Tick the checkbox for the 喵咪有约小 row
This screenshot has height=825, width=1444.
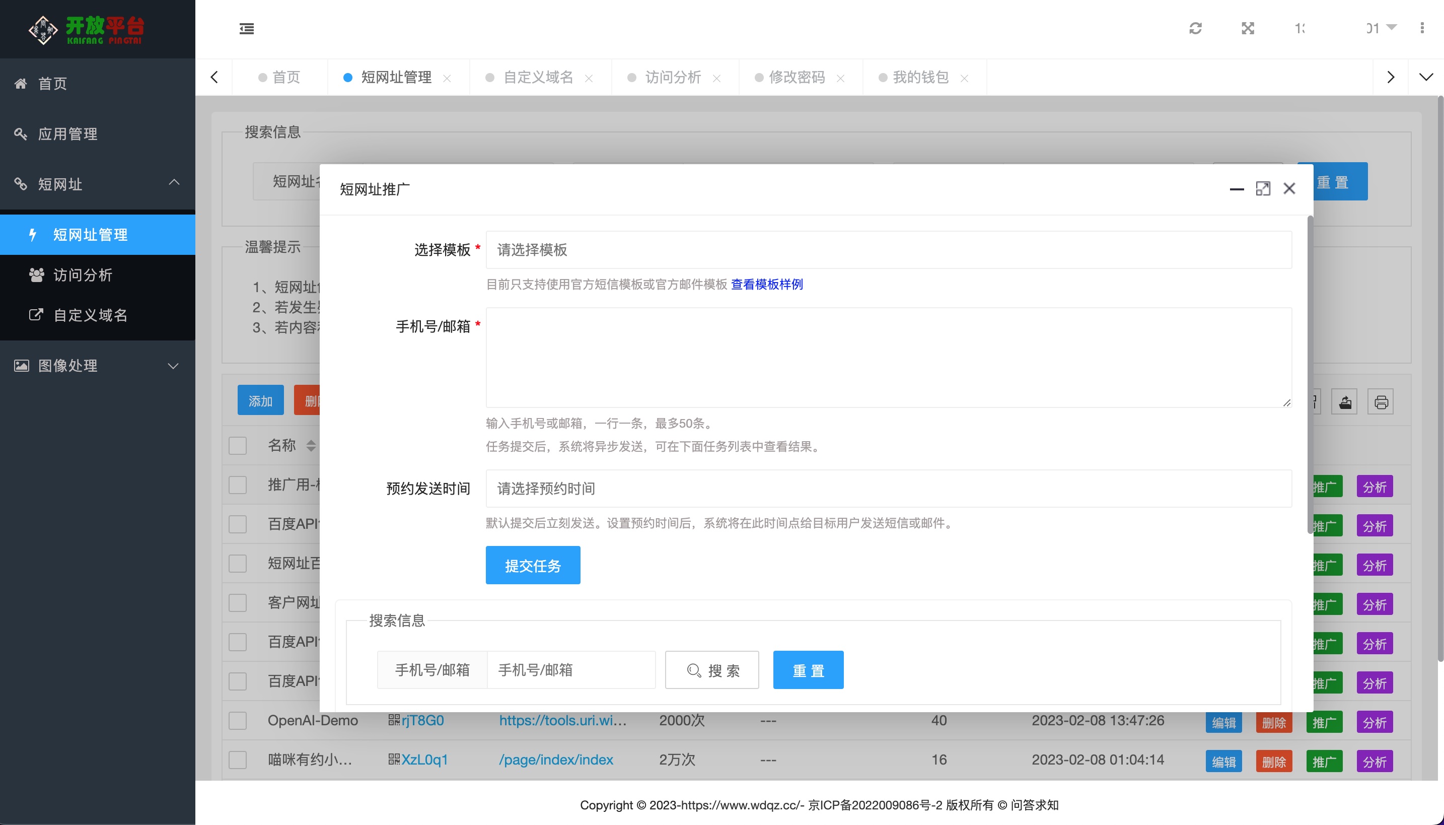[237, 760]
